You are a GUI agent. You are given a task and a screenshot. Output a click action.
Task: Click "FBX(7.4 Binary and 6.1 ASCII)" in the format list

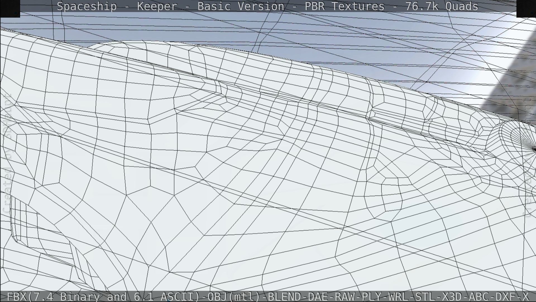103,296
